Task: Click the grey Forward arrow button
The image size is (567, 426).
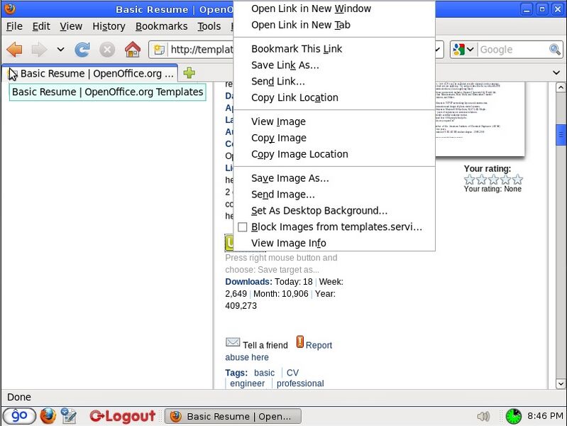Action: 39,49
